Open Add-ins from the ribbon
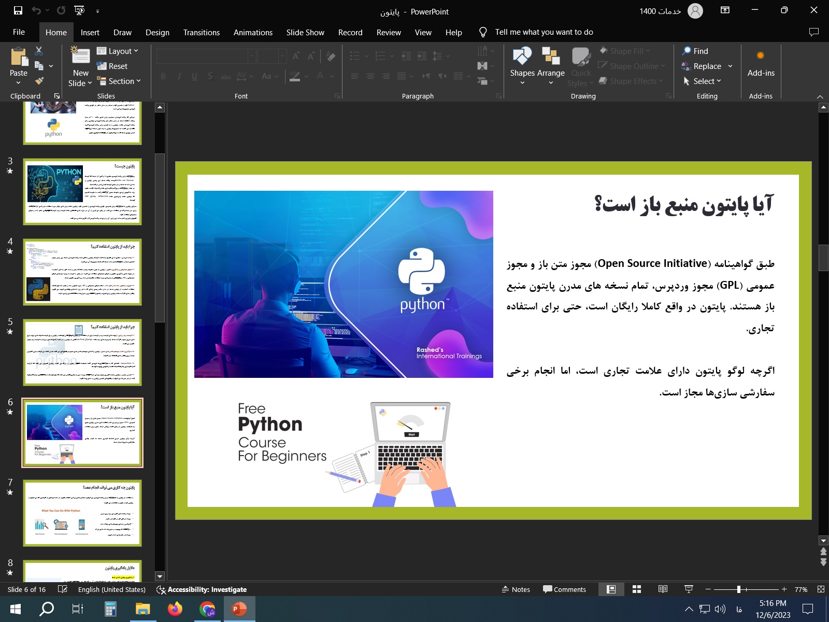Image resolution: width=829 pixels, height=622 pixels. (x=761, y=65)
